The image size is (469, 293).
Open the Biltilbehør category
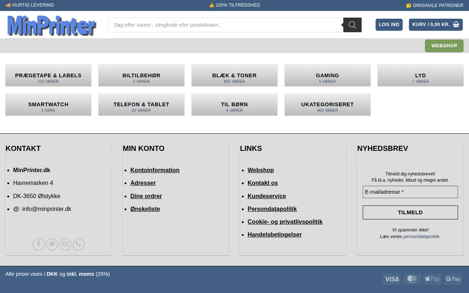(141, 75)
